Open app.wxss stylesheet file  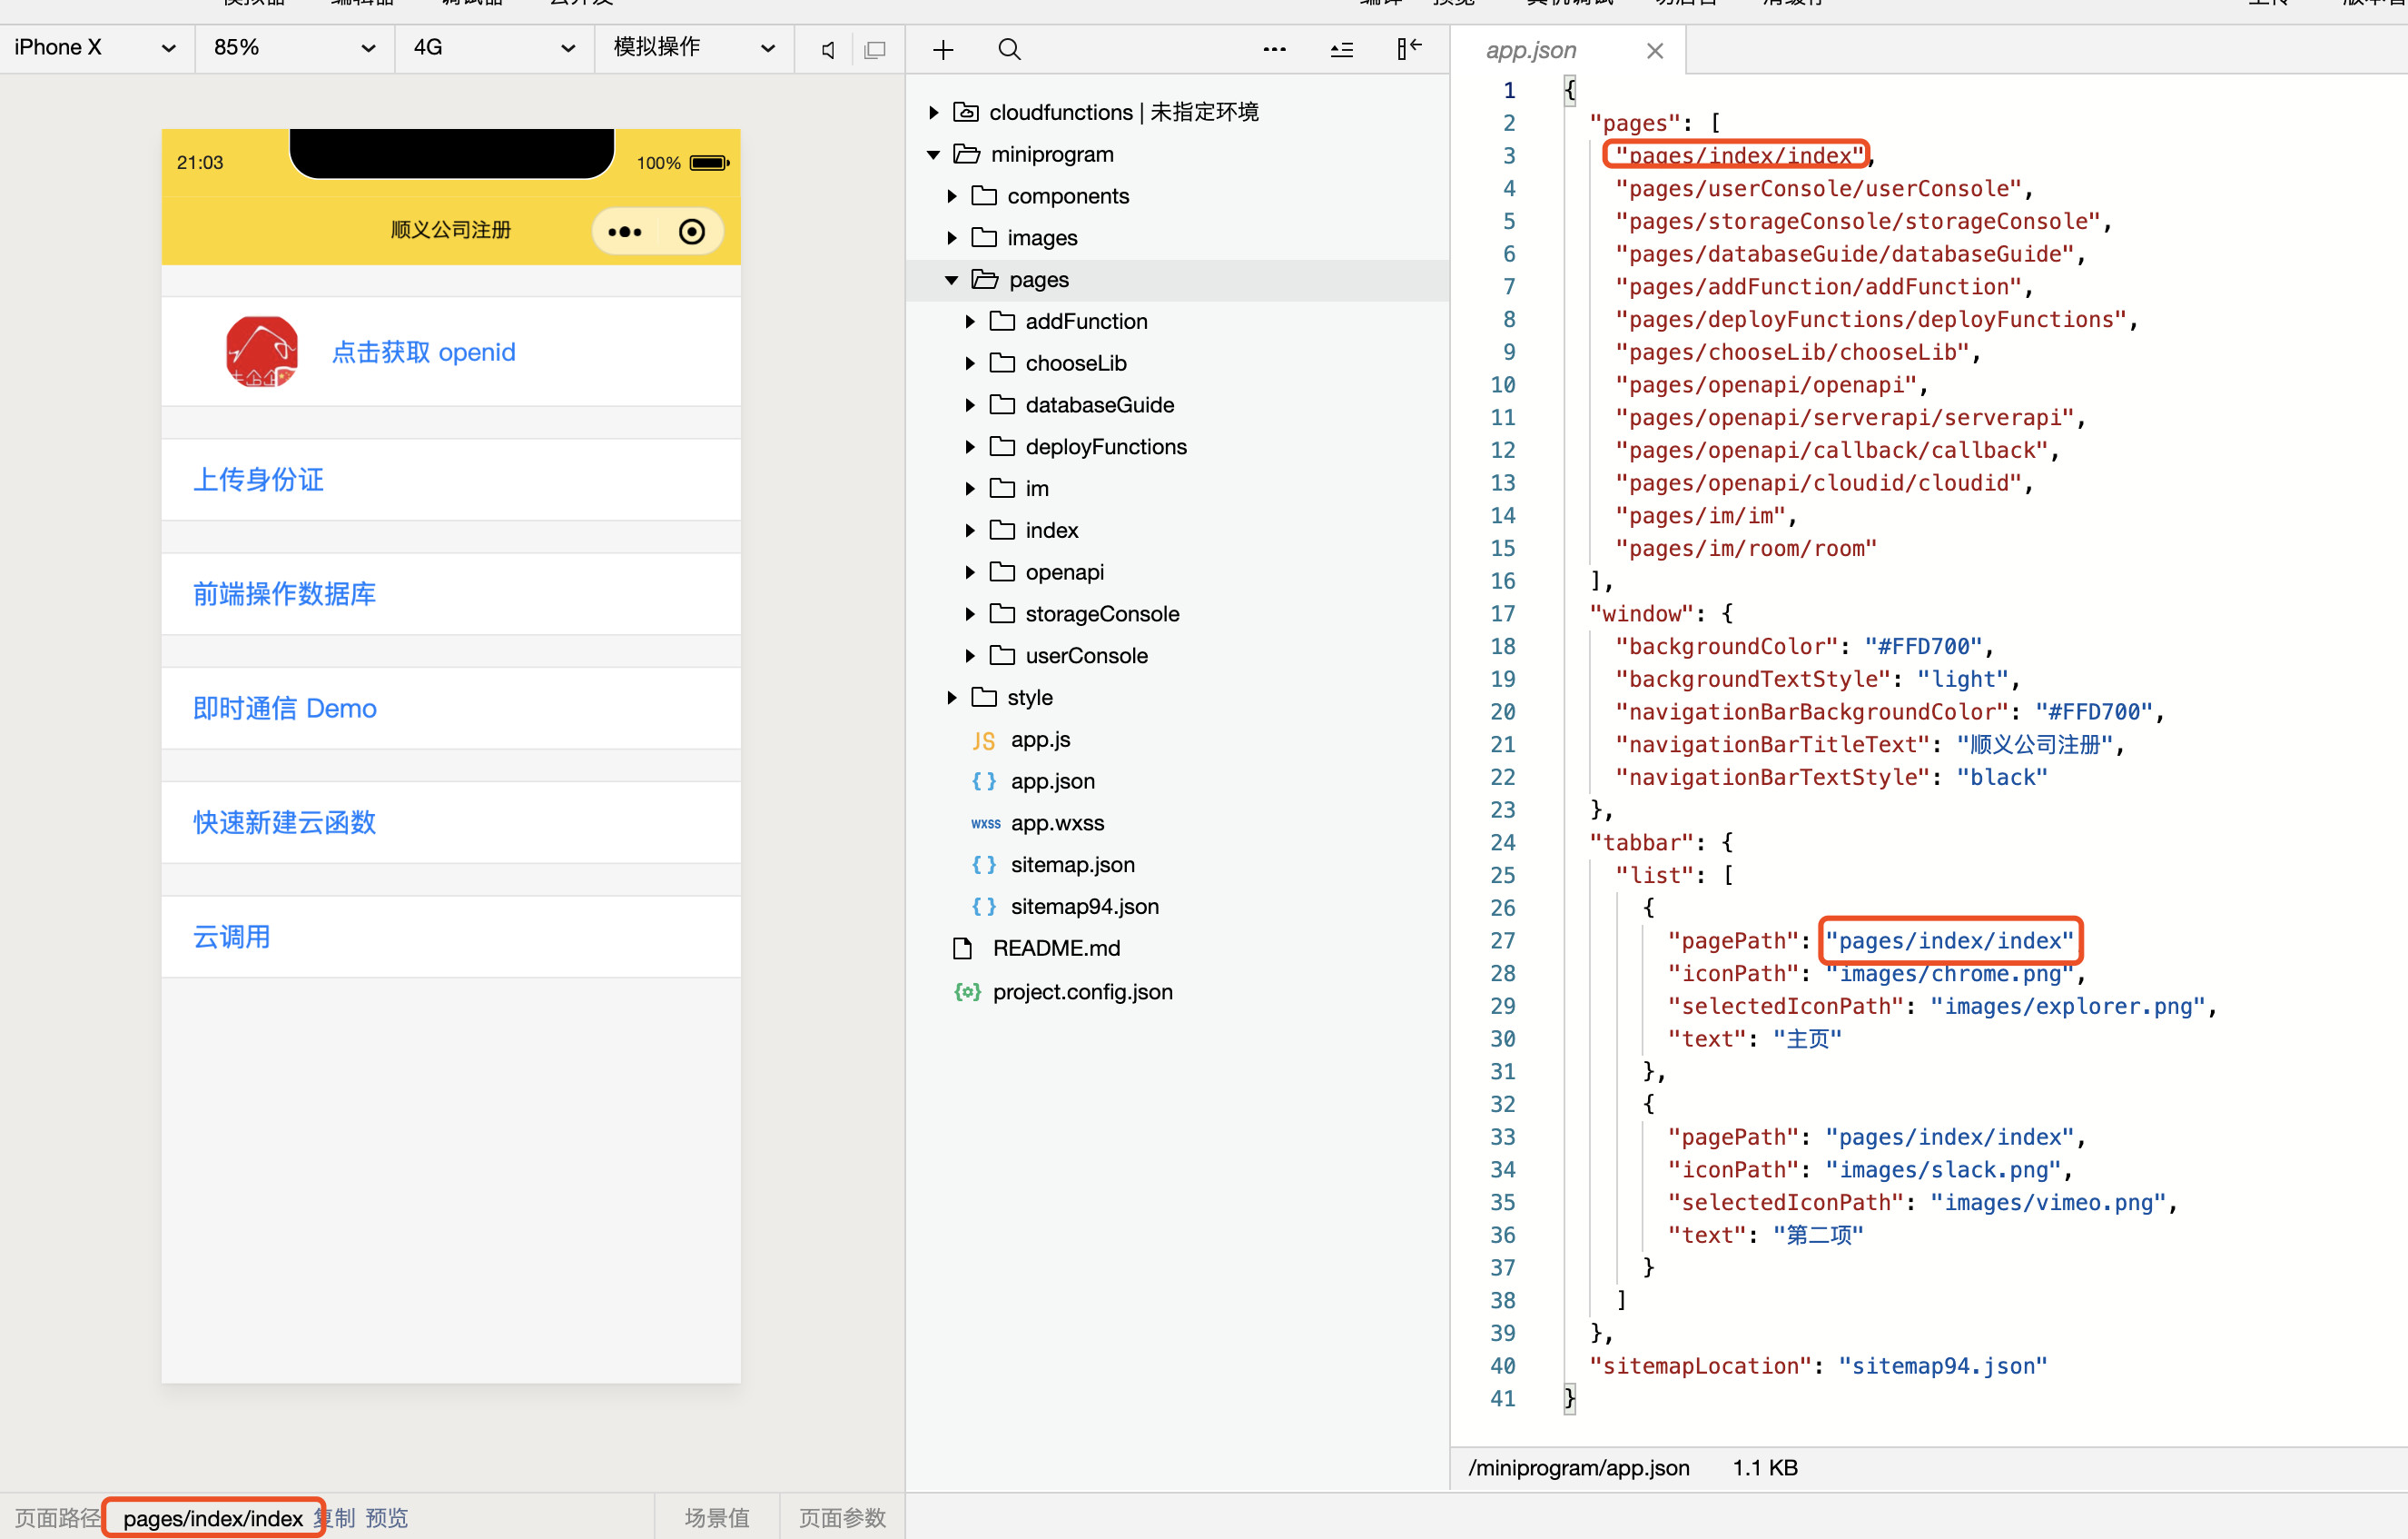coord(1057,823)
